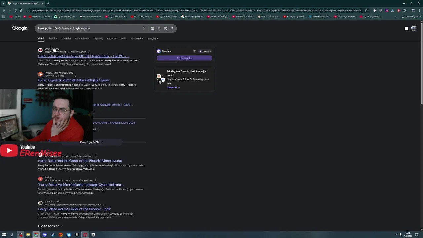Expand Tümünü görüntüle videos section

click(x=91, y=142)
